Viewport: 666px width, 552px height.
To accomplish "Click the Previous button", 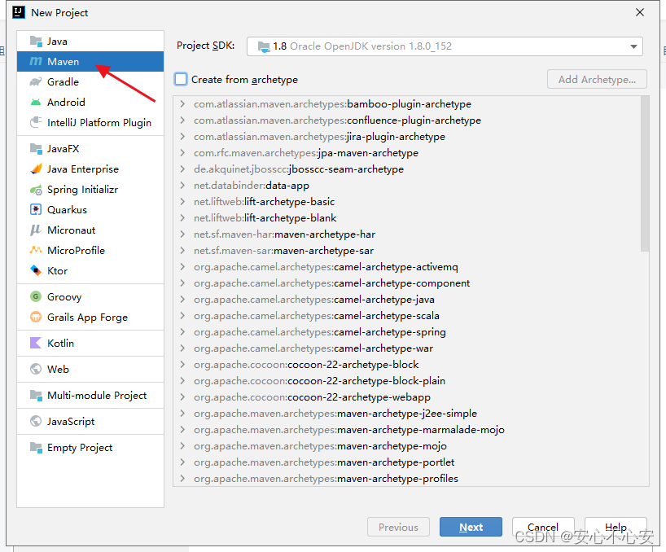I will [398, 527].
